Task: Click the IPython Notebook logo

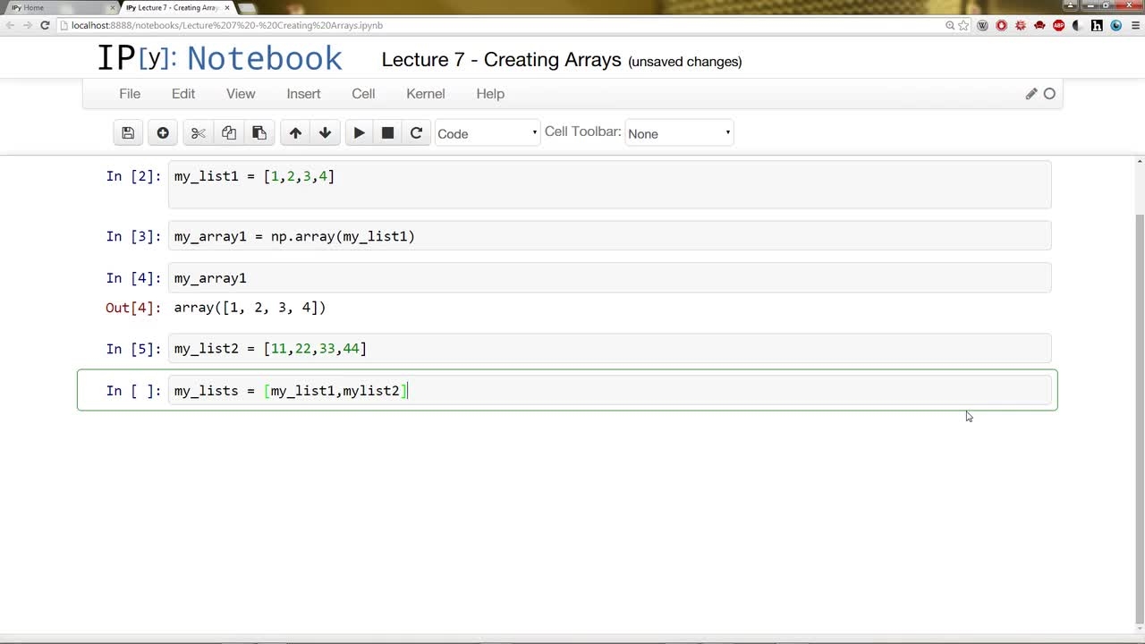Action: tap(219, 58)
